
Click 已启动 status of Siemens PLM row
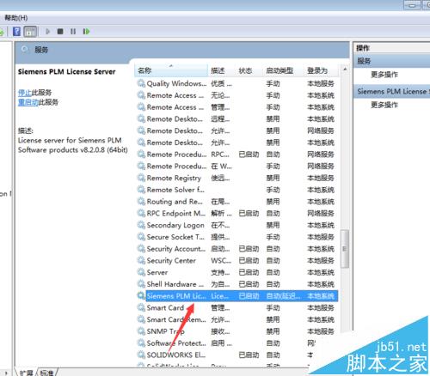(249, 296)
